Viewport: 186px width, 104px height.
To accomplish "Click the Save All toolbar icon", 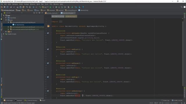I will tap(5, 7).
